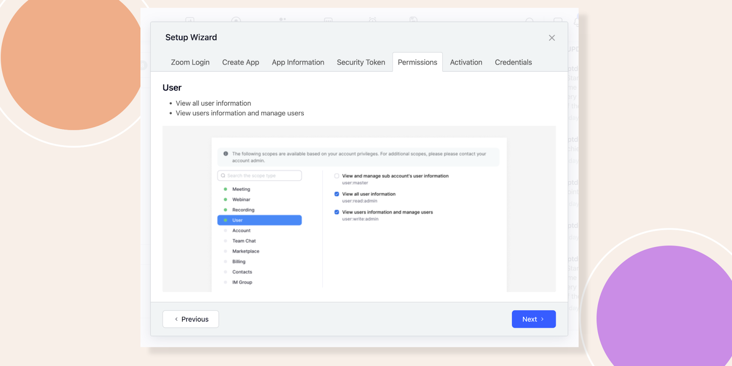Tick the sub account's user information checkbox

[x=337, y=176]
